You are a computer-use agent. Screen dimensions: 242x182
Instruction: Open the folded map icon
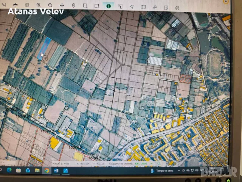click(143, 7)
